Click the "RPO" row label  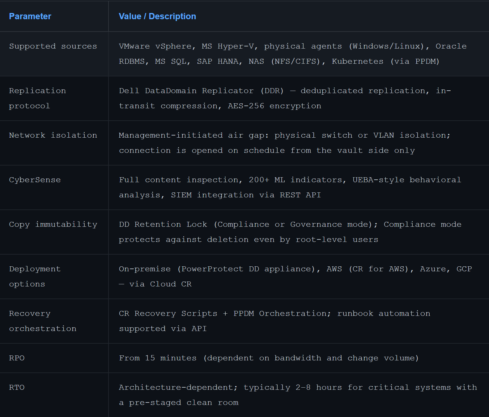point(17,358)
